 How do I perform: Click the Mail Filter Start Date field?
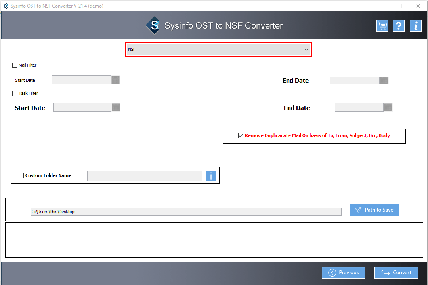81,80
